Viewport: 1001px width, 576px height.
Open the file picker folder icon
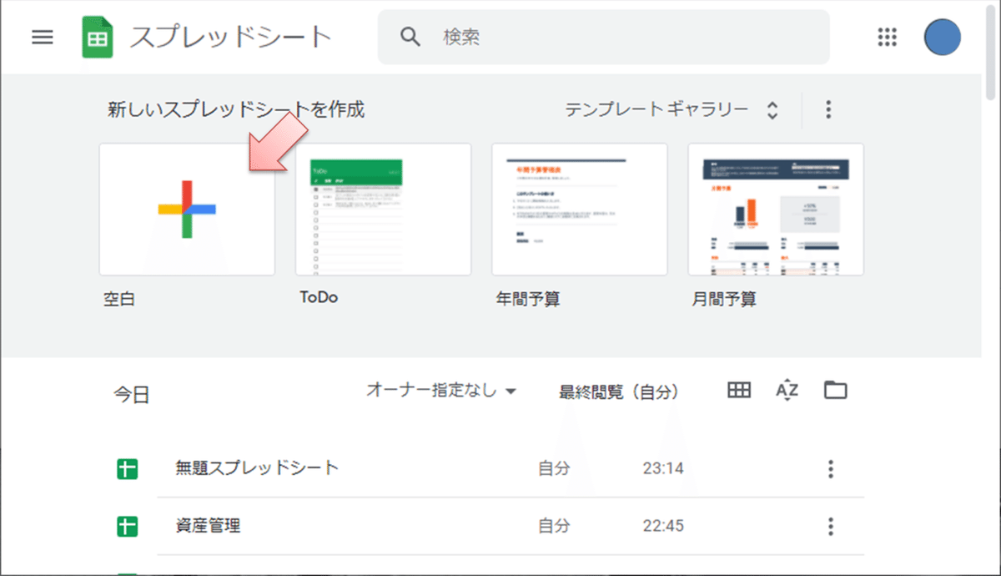click(835, 390)
